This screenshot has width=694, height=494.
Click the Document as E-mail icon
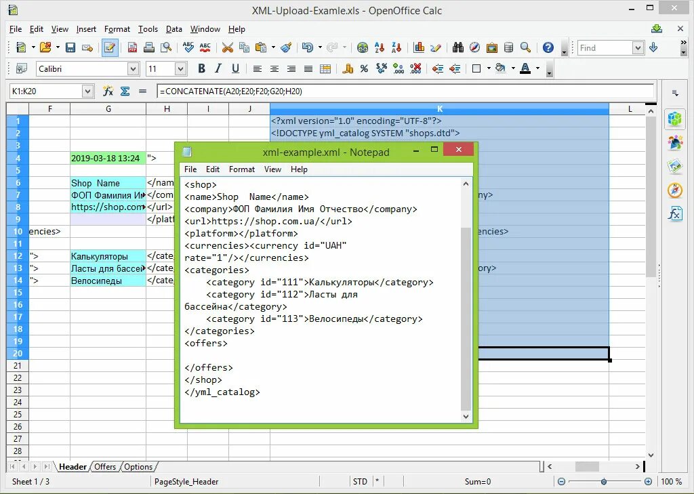(87, 47)
